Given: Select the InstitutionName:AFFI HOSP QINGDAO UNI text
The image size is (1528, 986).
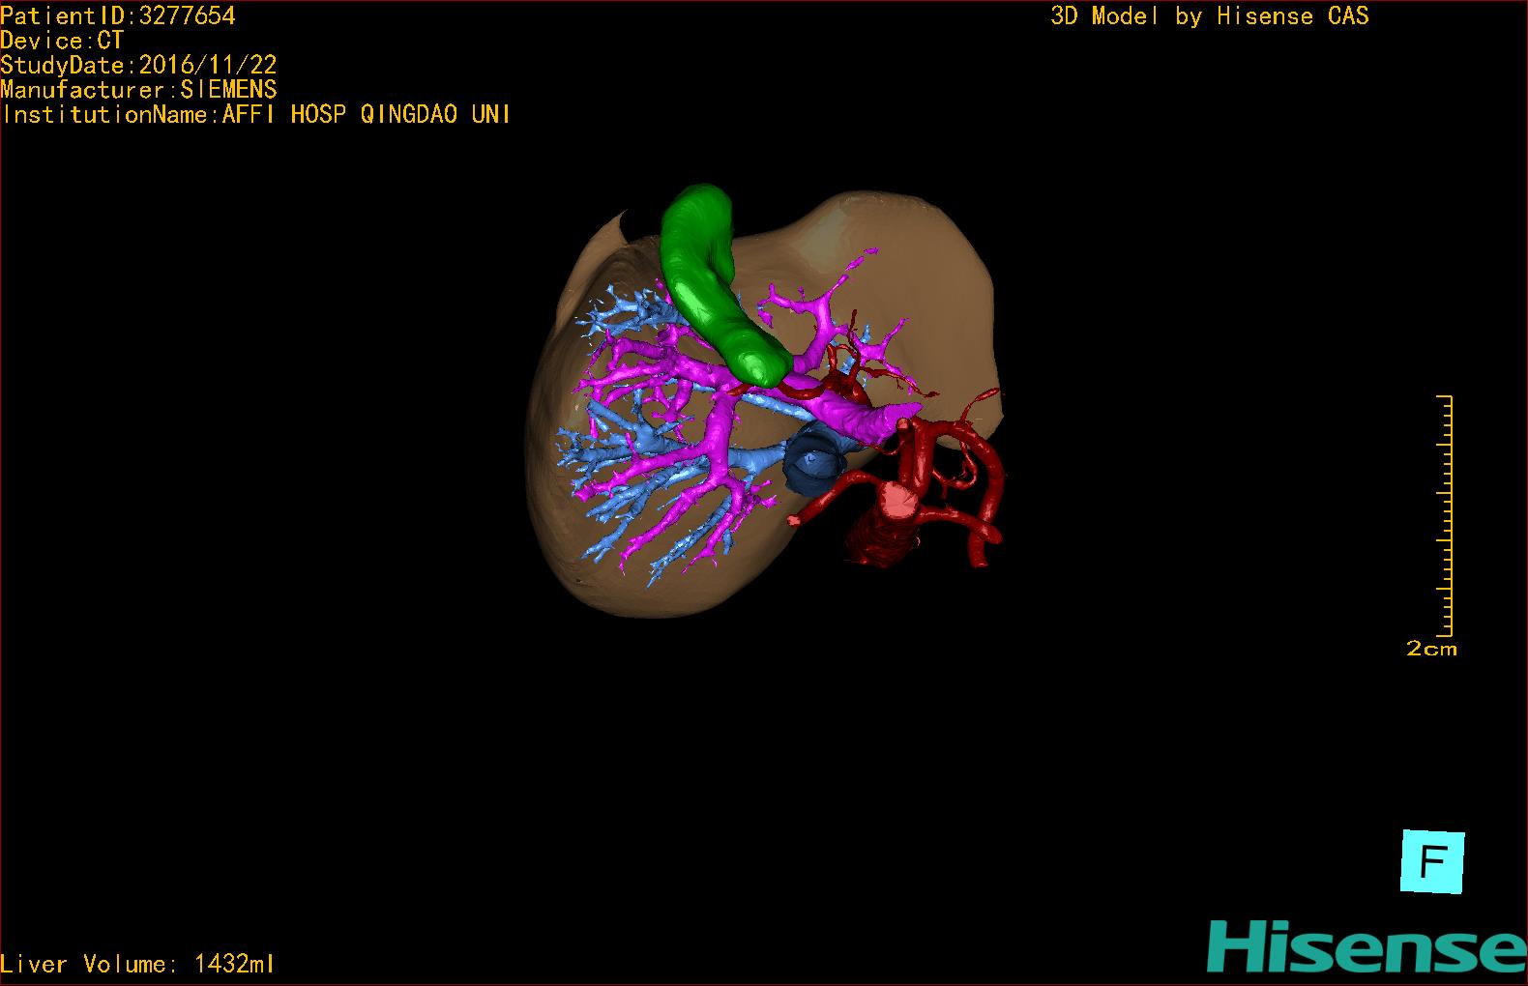Looking at the screenshot, I should point(256,114).
